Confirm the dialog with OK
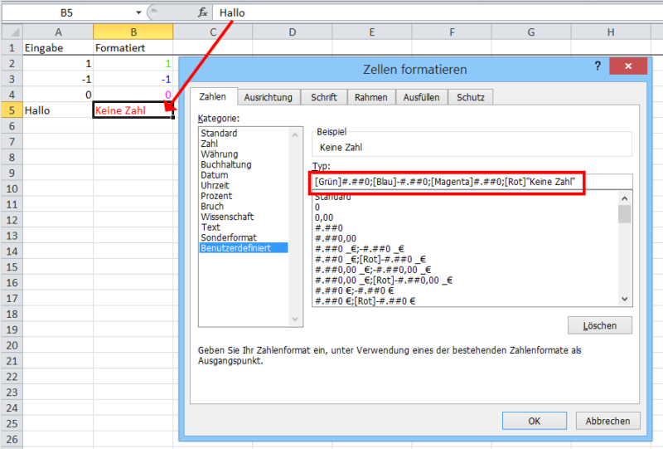This screenshot has width=663, height=449. click(x=535, y=421)
